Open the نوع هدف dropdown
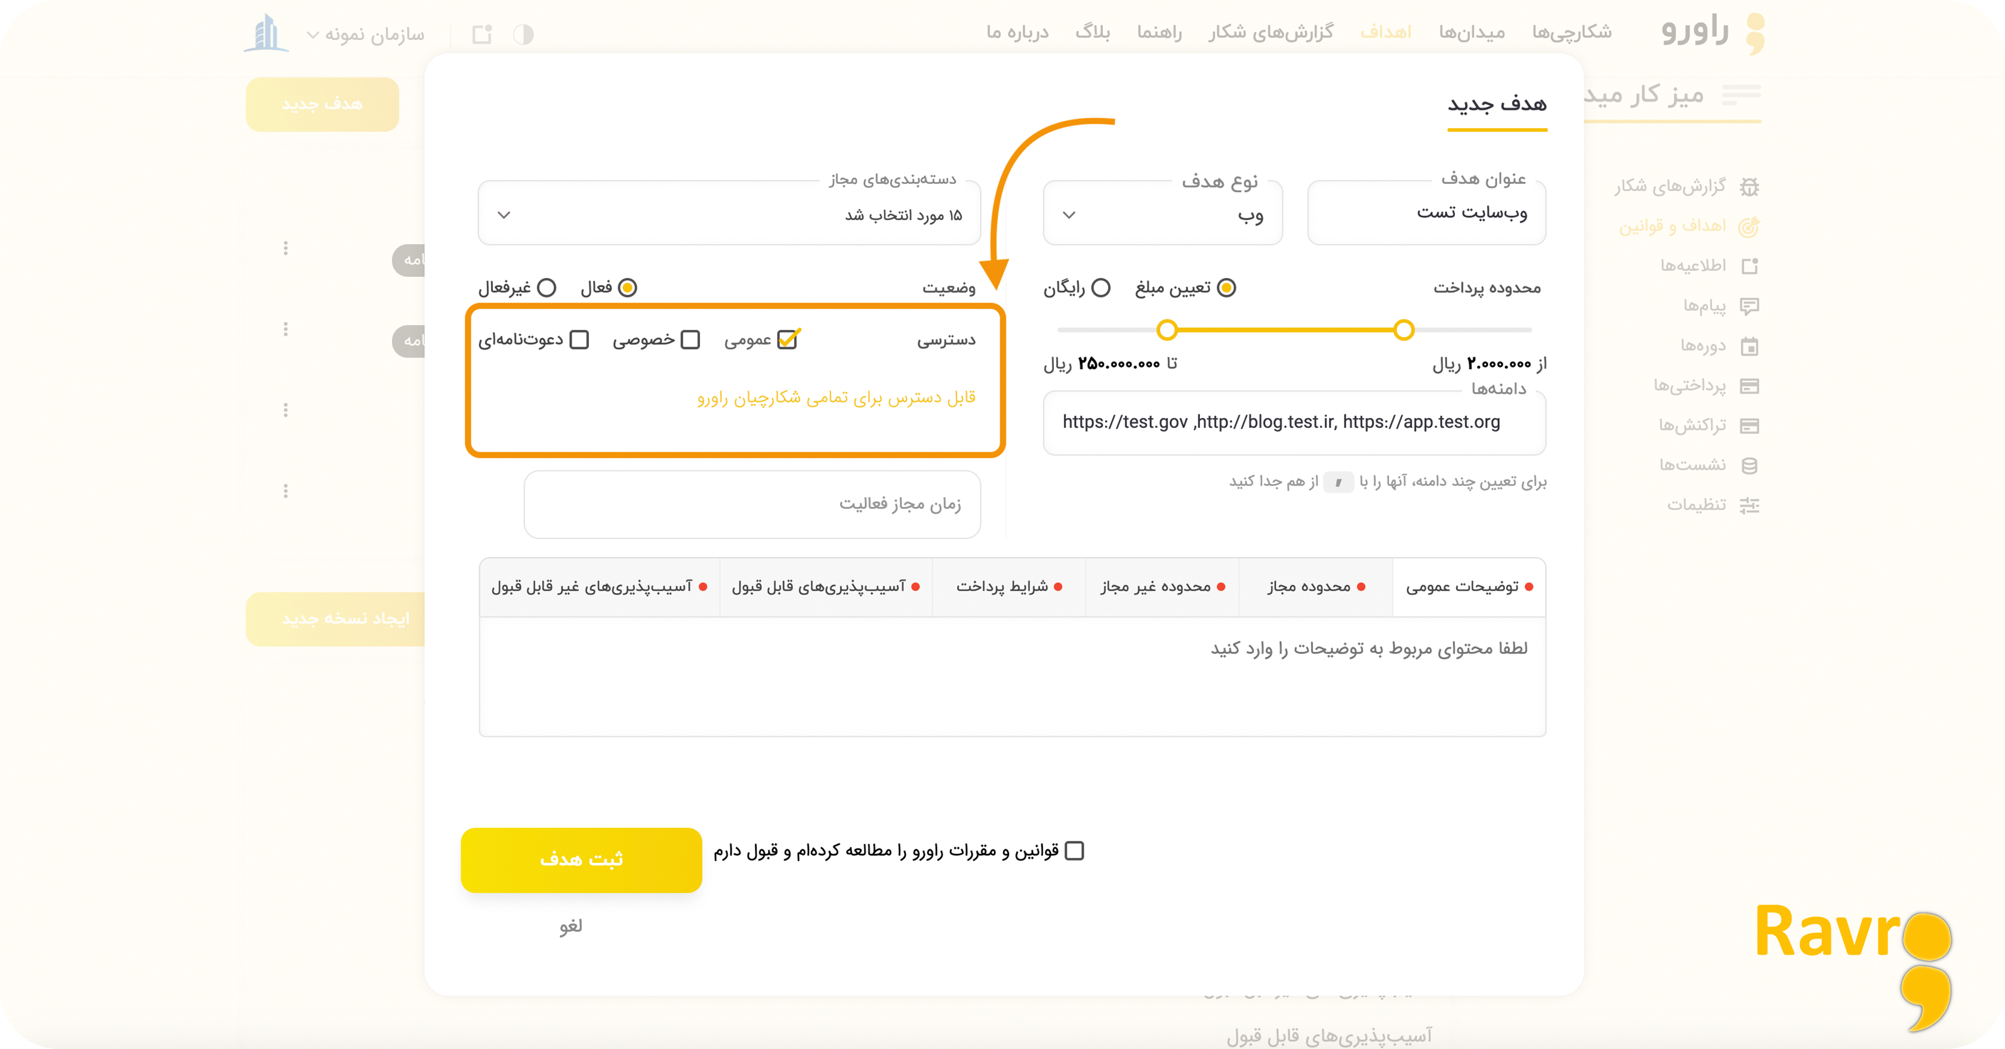This screenshot has width=2005, height=1049. [1163, 213]
